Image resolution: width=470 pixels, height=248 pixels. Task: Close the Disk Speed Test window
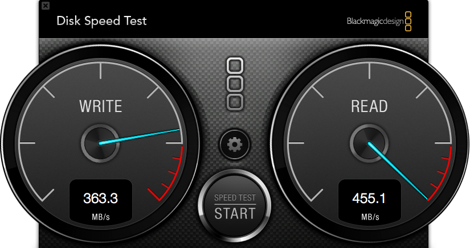point(46,5)
